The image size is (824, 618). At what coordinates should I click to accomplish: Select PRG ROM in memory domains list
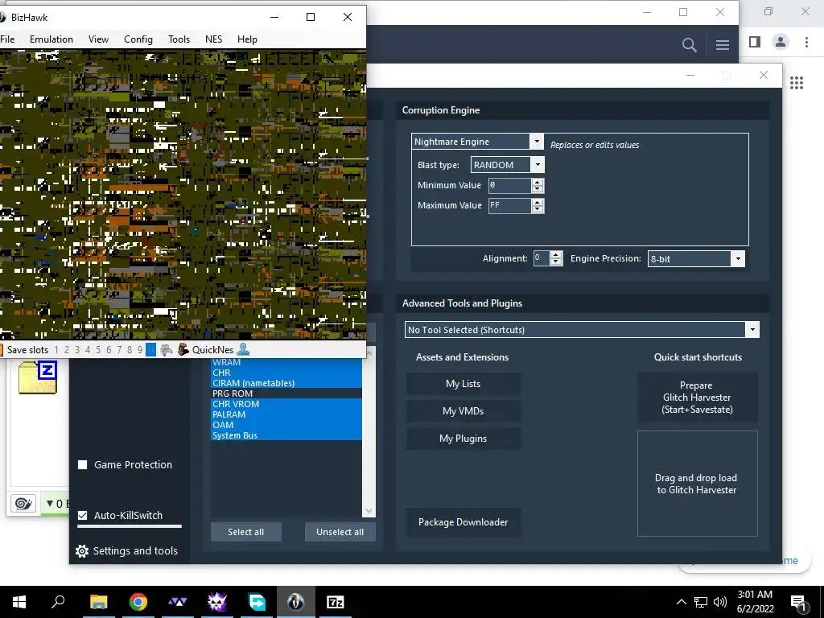286,393
